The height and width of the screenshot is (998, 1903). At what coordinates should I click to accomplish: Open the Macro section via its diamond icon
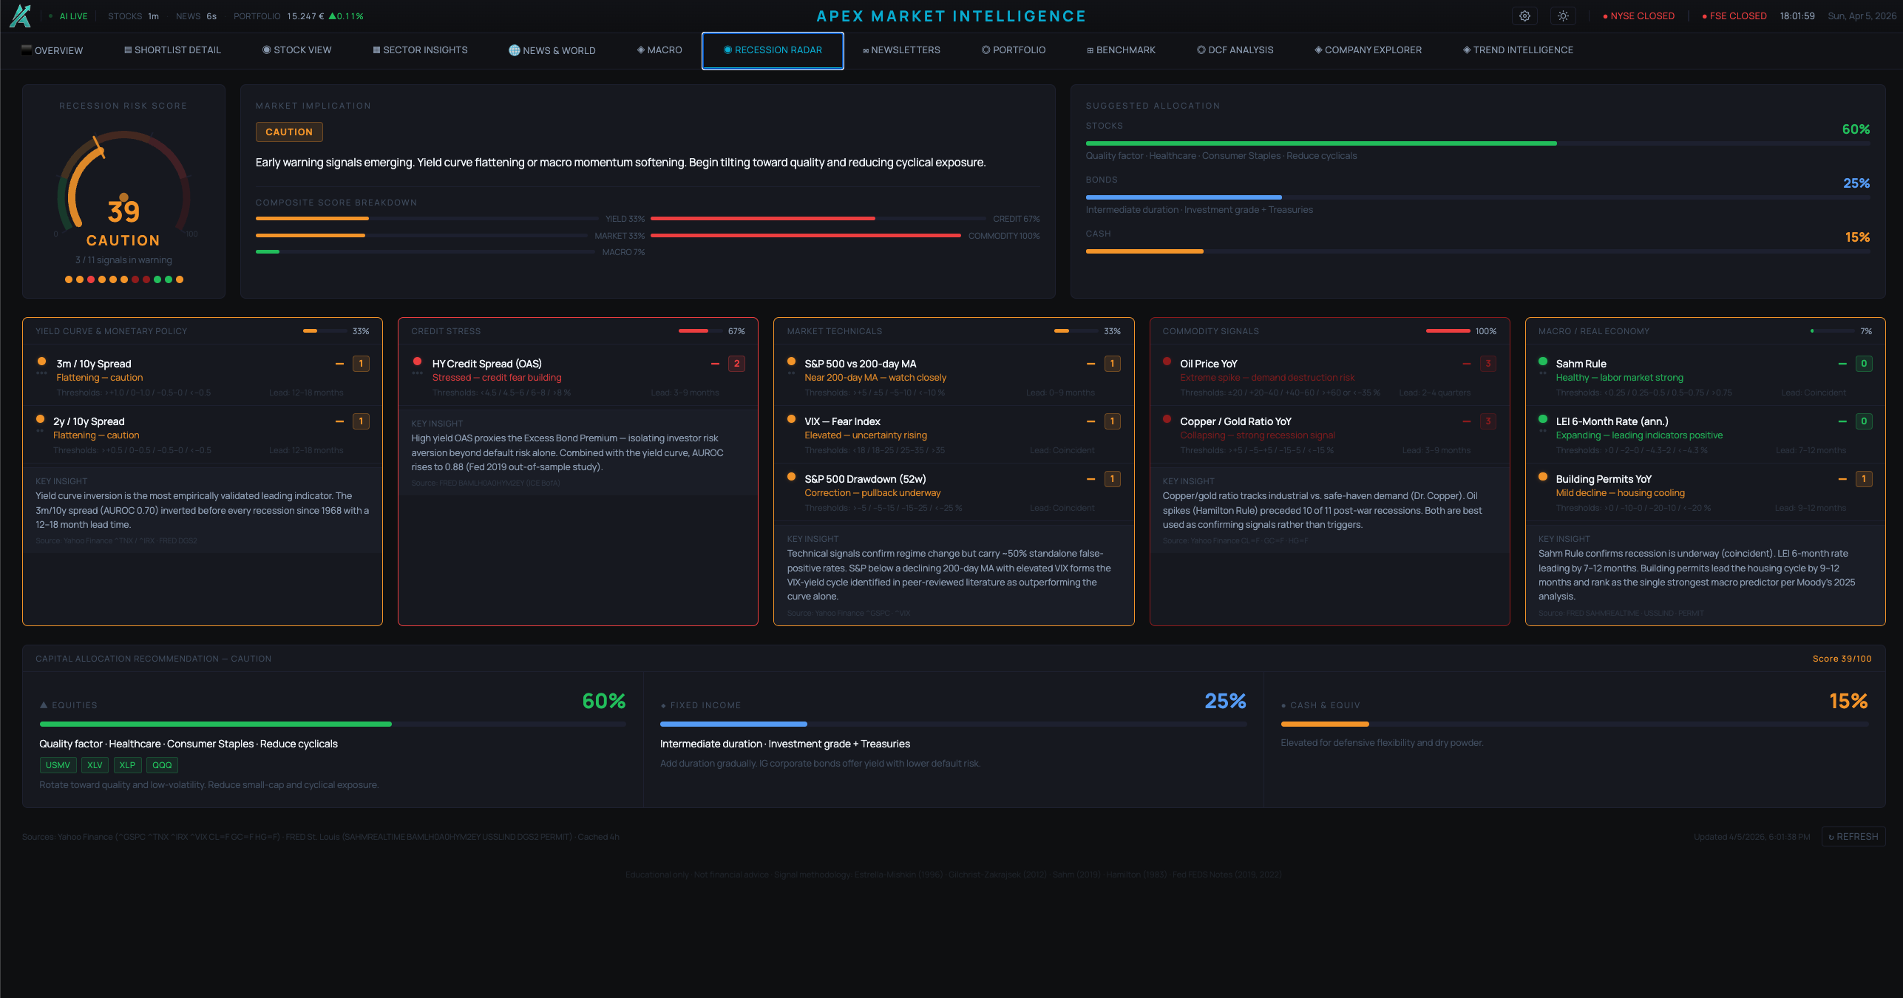point(640,50)
